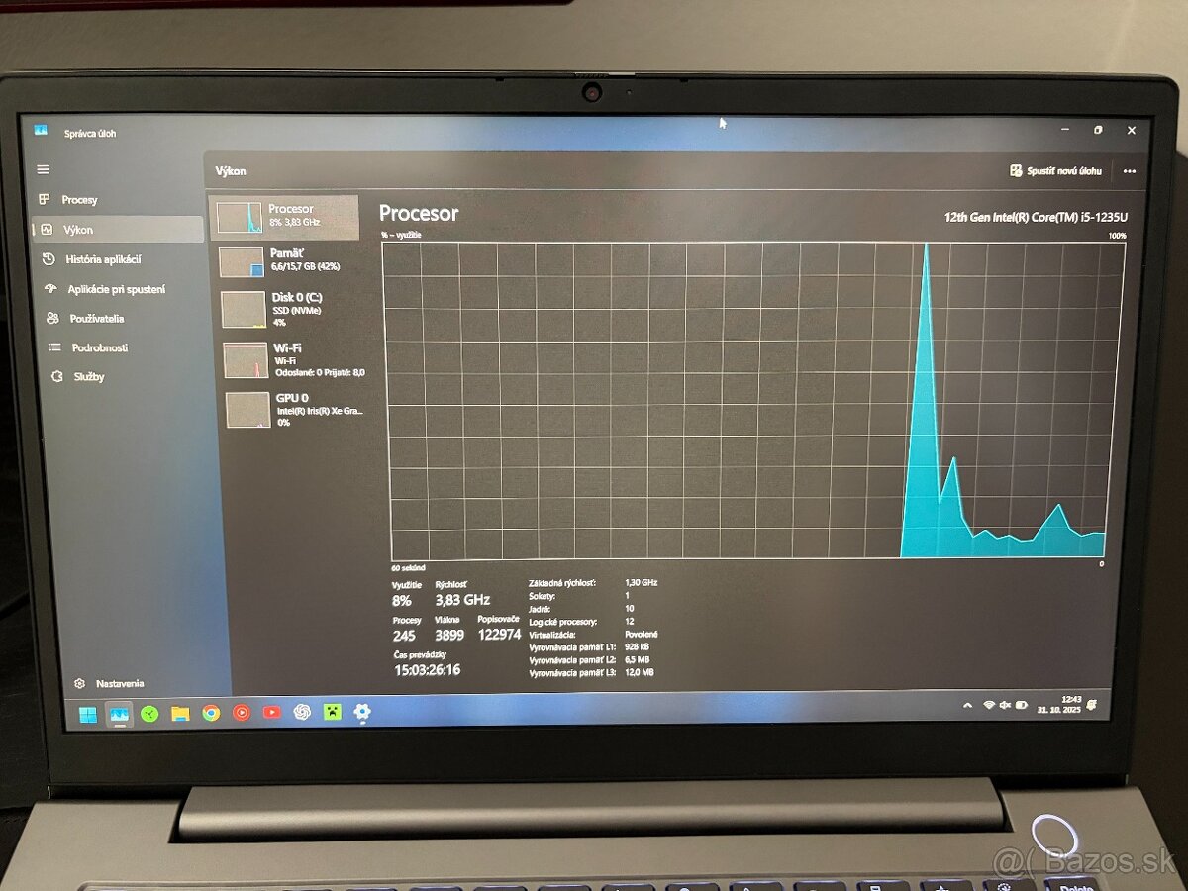Click the battery icon in system tray

1021,705
